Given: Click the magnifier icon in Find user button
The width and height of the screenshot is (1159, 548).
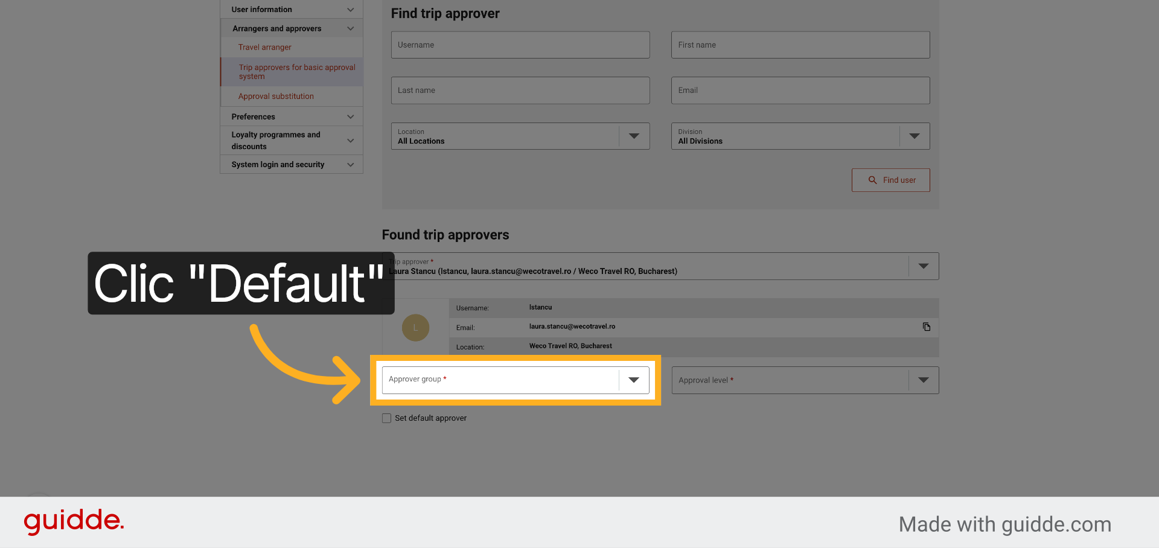Looking at the screenshot, I should [872, 180].
